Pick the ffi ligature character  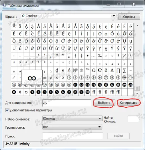click(112, 92)
